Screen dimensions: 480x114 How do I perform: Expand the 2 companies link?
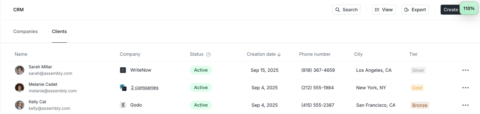click(144, 88)
